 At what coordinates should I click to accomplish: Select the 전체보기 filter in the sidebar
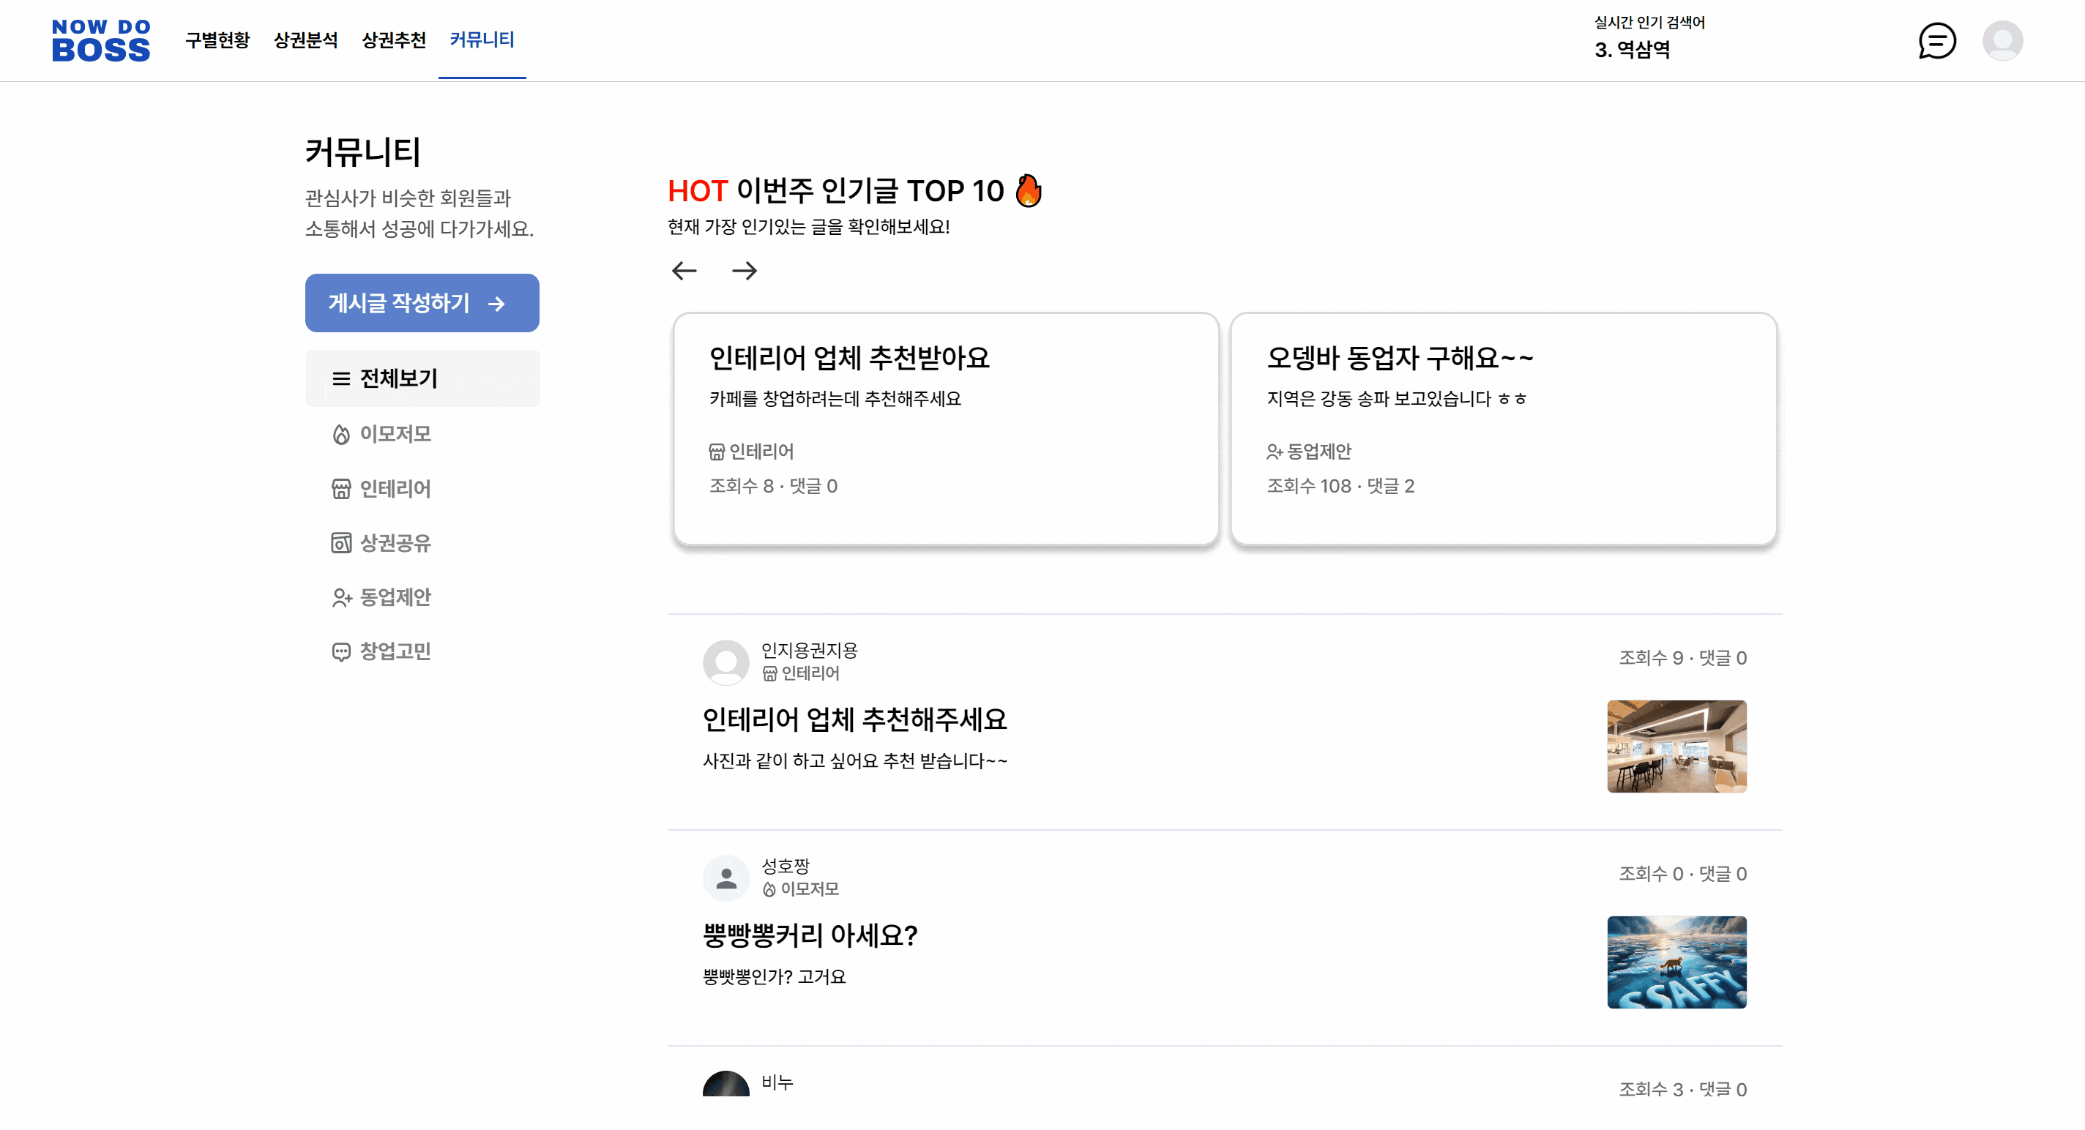tap(398, 378)
